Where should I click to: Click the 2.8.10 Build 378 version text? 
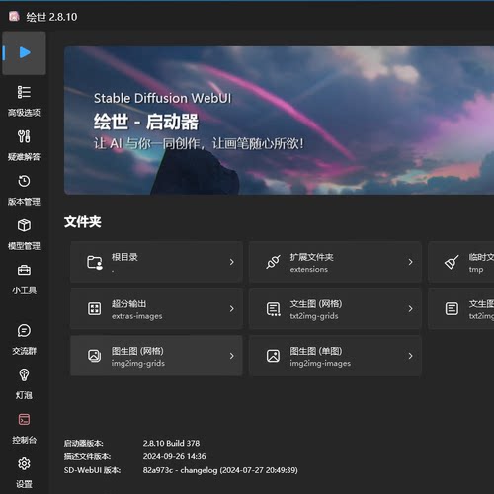pyautogui.click(x=171, y=443)
